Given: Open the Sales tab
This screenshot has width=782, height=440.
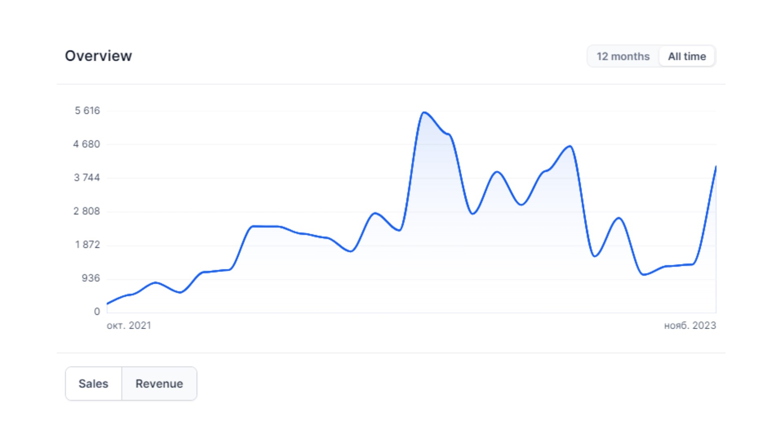Looking at the screenshot, I should click(93, 383).
